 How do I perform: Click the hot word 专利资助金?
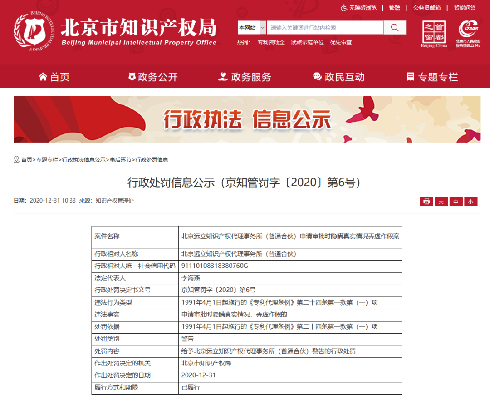[271, 43]
